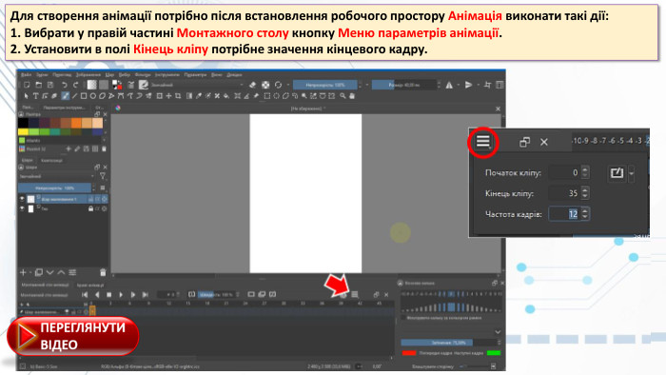
Task: Open the Файл menu
Action: click(26, 75)
